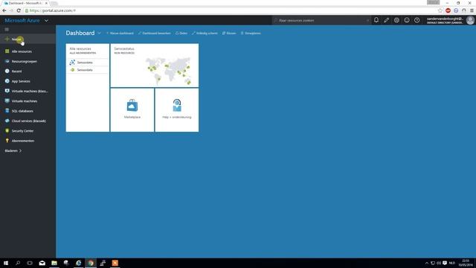Open first Sensordata resource in list
This screenshot has width=476, height=268.
(x=88, y=63)
